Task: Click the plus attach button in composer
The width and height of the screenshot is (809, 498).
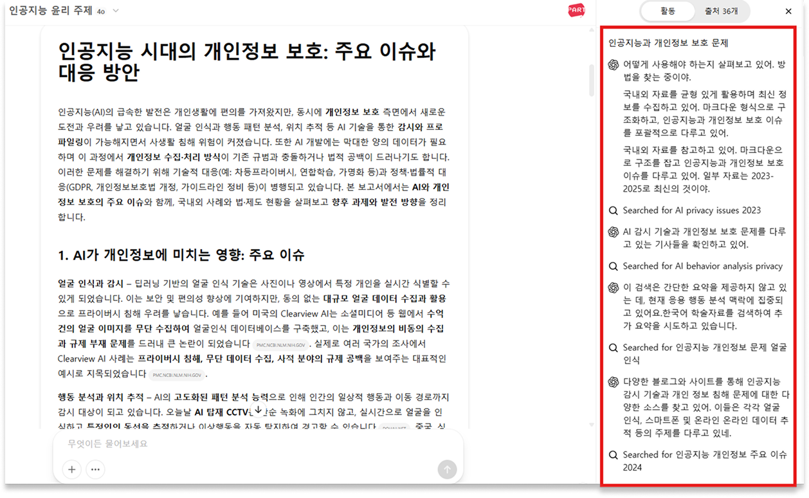Action: point(71,469)
